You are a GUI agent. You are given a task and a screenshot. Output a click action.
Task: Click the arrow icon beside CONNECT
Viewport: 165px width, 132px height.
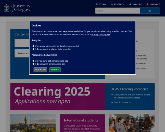point(147,4)
